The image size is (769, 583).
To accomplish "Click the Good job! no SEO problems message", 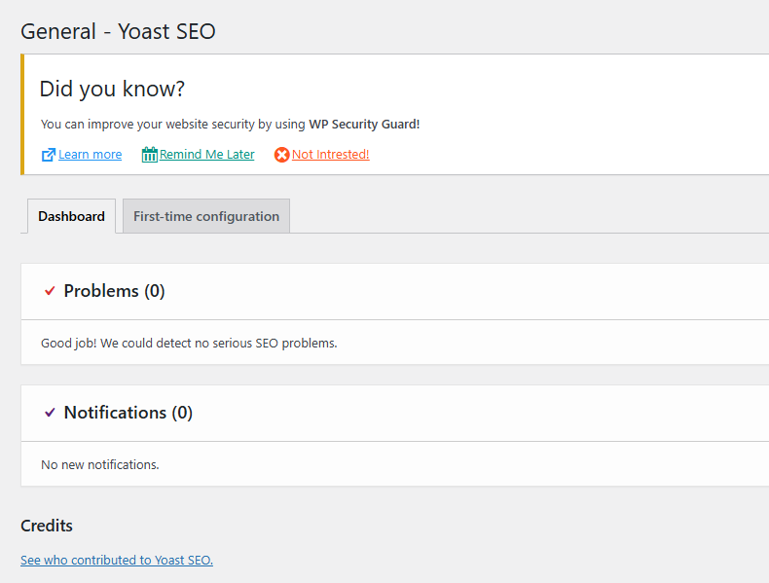I will [189, 343].
